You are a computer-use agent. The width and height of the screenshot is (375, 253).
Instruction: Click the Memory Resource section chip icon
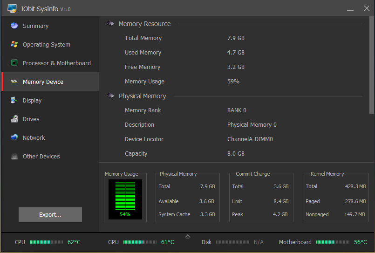point(110,23)
